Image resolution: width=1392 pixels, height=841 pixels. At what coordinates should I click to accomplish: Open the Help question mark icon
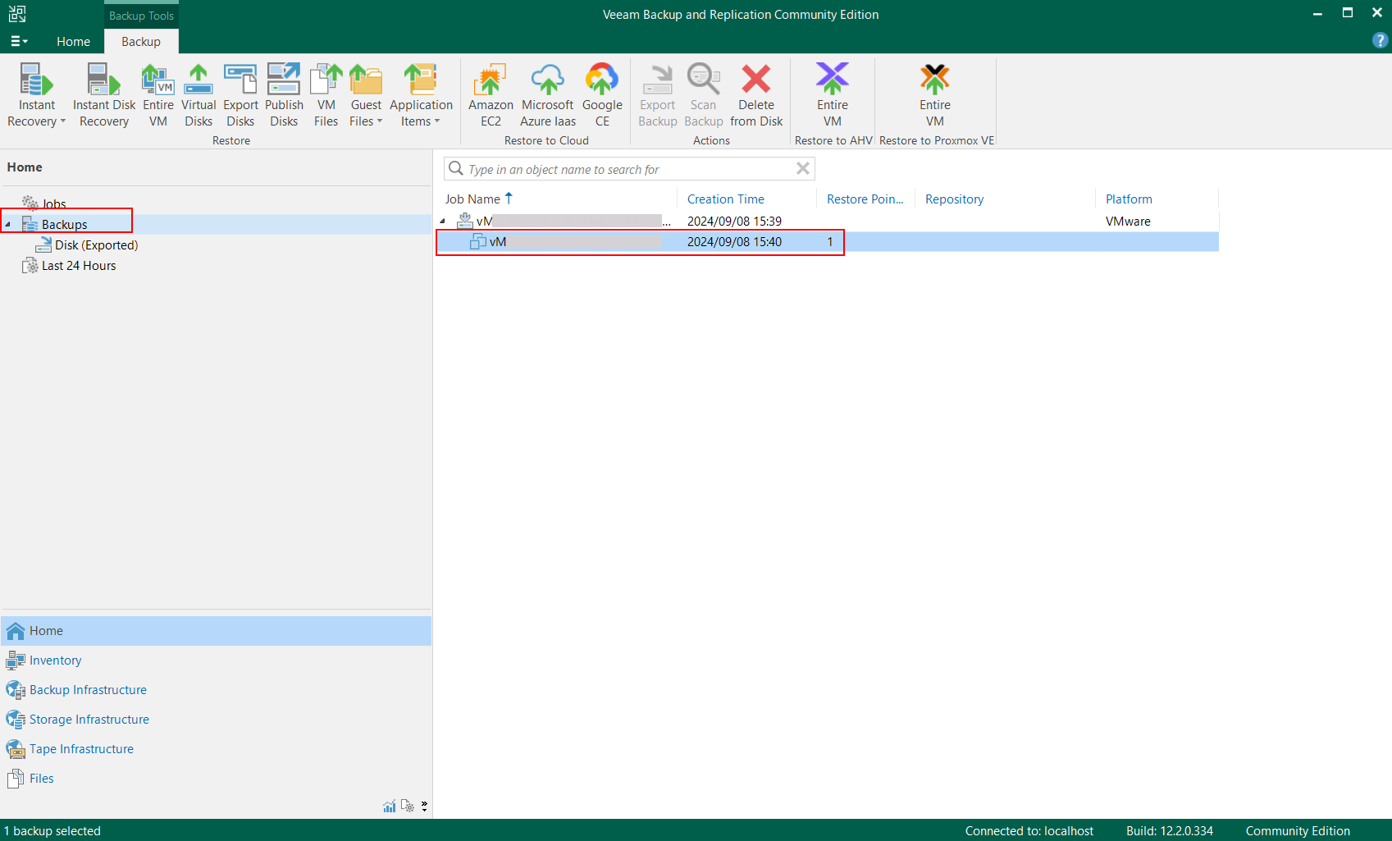(x=1380, y=40)
